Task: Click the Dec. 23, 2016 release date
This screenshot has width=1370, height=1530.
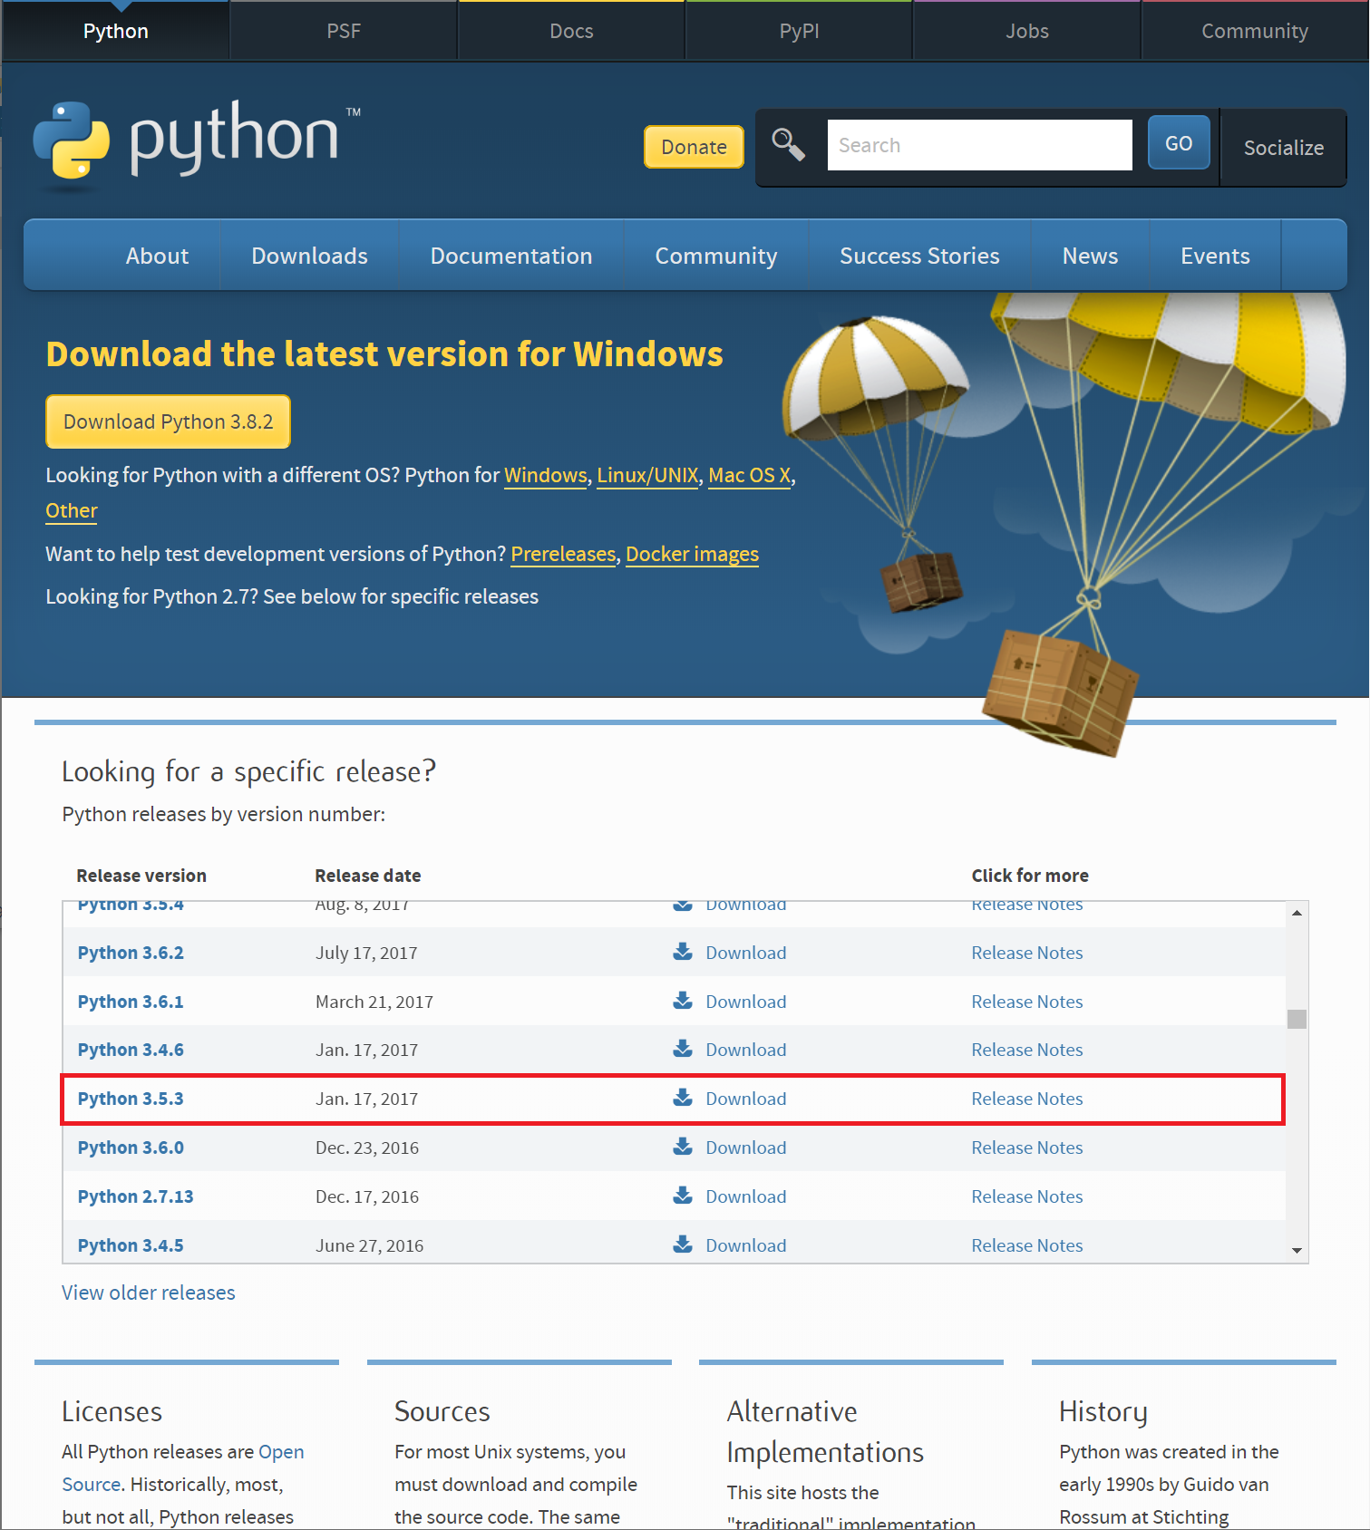Action: click(x=367, y=1147)
